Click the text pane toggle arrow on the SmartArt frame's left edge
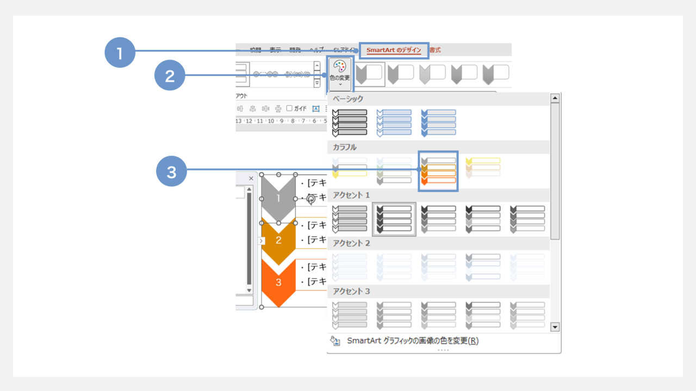 (262, 241)
